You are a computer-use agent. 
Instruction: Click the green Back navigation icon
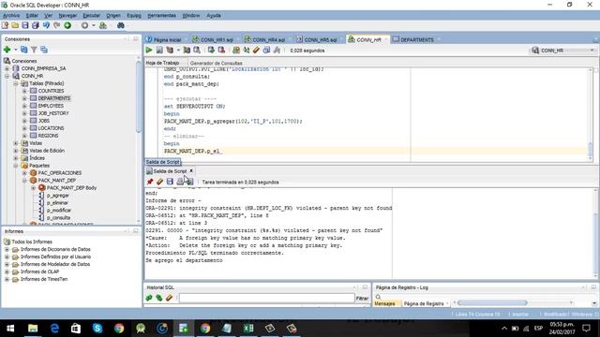point(67,25)
